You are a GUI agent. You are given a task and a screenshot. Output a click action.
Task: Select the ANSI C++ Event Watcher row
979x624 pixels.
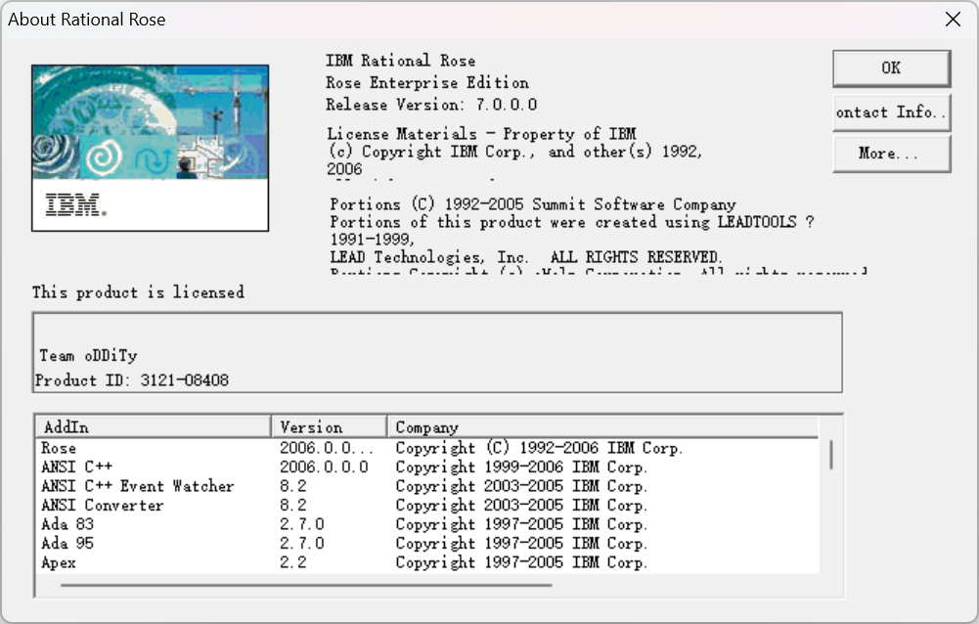pos(427,486)
